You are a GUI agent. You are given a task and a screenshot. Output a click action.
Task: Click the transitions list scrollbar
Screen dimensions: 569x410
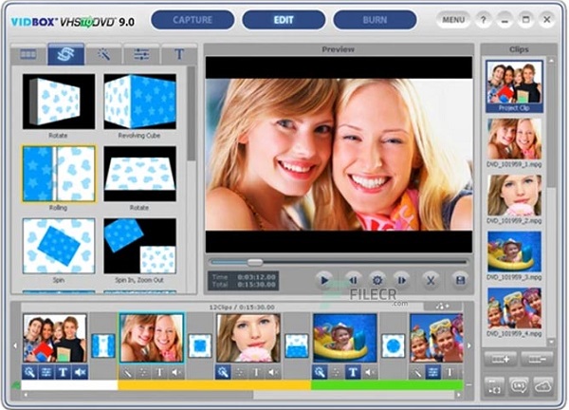pyautogui.click(x=191, y=115)
